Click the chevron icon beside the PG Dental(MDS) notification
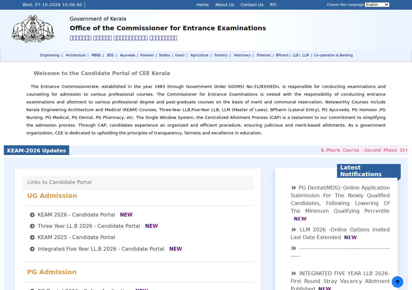 click(294, 188)
